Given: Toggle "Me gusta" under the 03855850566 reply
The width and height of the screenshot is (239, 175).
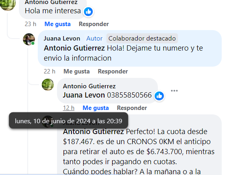Looking at the screenshot, I should click(x=96, y=108).
